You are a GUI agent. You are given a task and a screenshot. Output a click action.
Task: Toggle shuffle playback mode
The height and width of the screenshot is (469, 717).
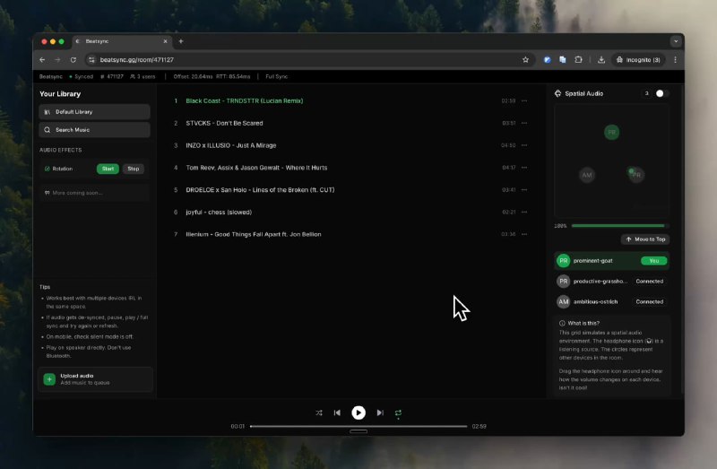click(319, 413)
